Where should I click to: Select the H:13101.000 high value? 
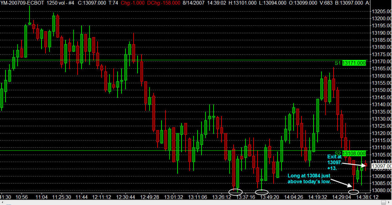pyautogui.click(x=243, y=3)
